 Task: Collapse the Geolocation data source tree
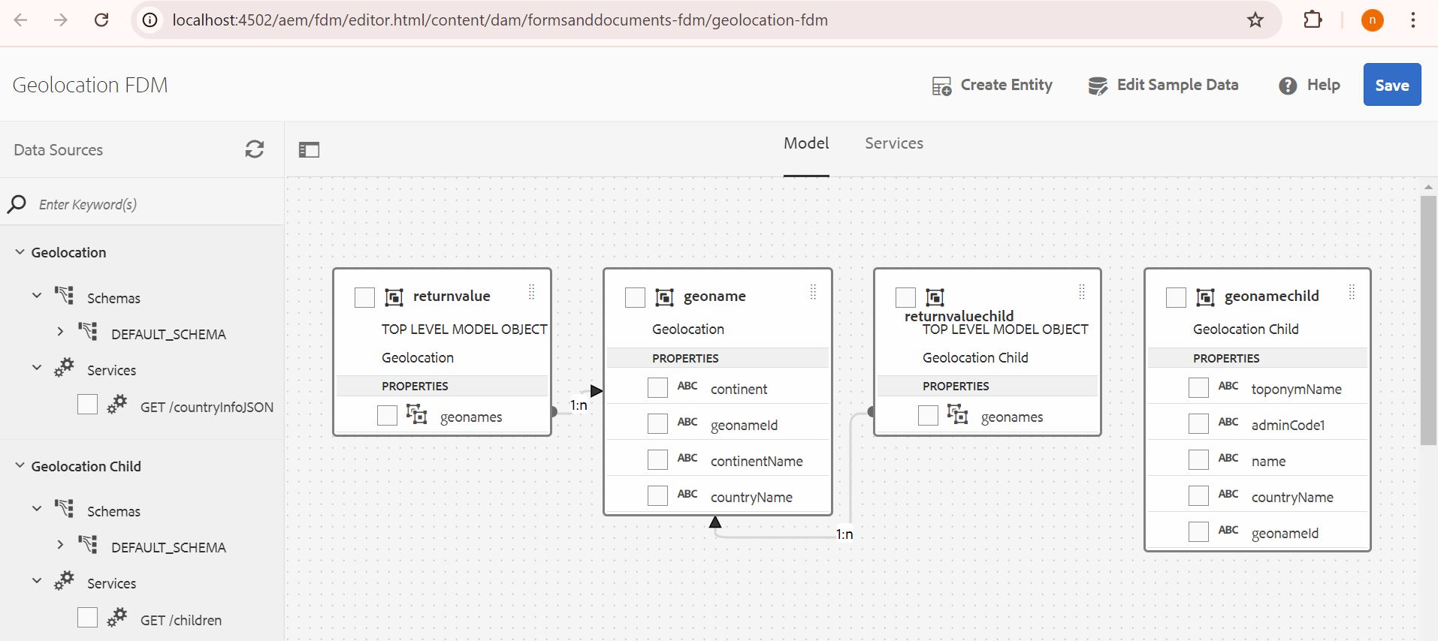[x=20, y=252]
